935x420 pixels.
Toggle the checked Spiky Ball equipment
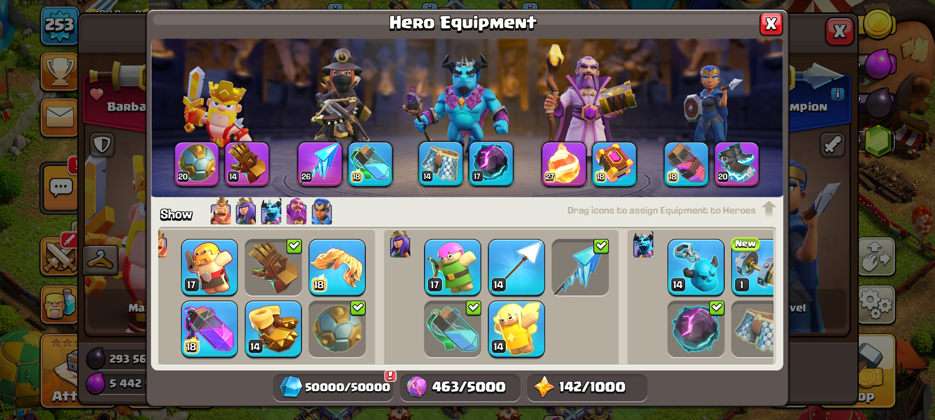click(337, 329)
